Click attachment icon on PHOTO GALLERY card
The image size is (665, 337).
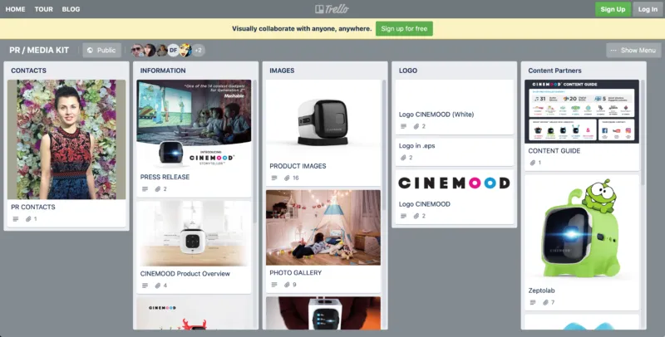(287, 285)
